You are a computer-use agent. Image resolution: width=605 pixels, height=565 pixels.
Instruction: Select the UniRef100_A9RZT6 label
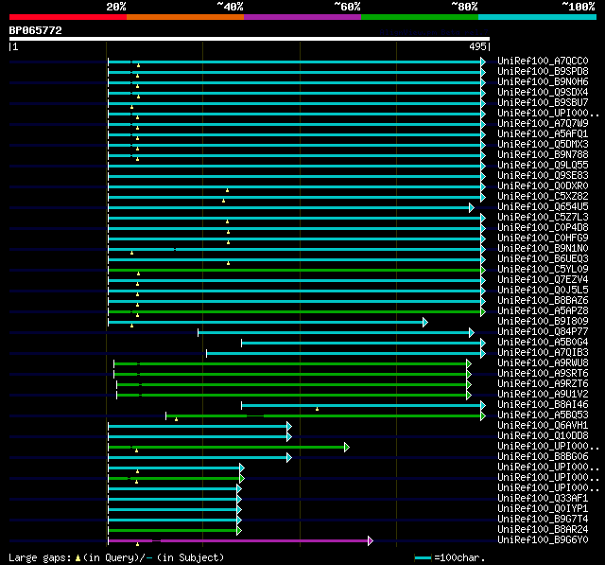coord(543,384)
